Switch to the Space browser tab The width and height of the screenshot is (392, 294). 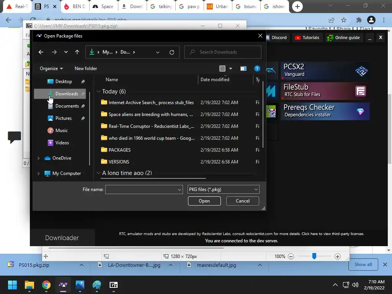pos(103,7)
